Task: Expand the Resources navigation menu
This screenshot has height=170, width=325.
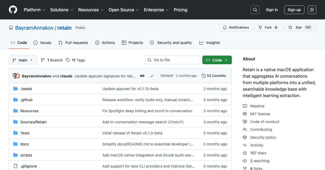Action: click(x=91, y=10)
